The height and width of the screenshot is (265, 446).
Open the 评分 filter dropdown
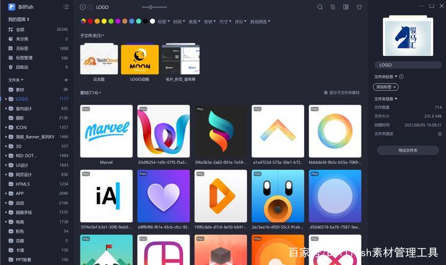click(x=240, y=22)
